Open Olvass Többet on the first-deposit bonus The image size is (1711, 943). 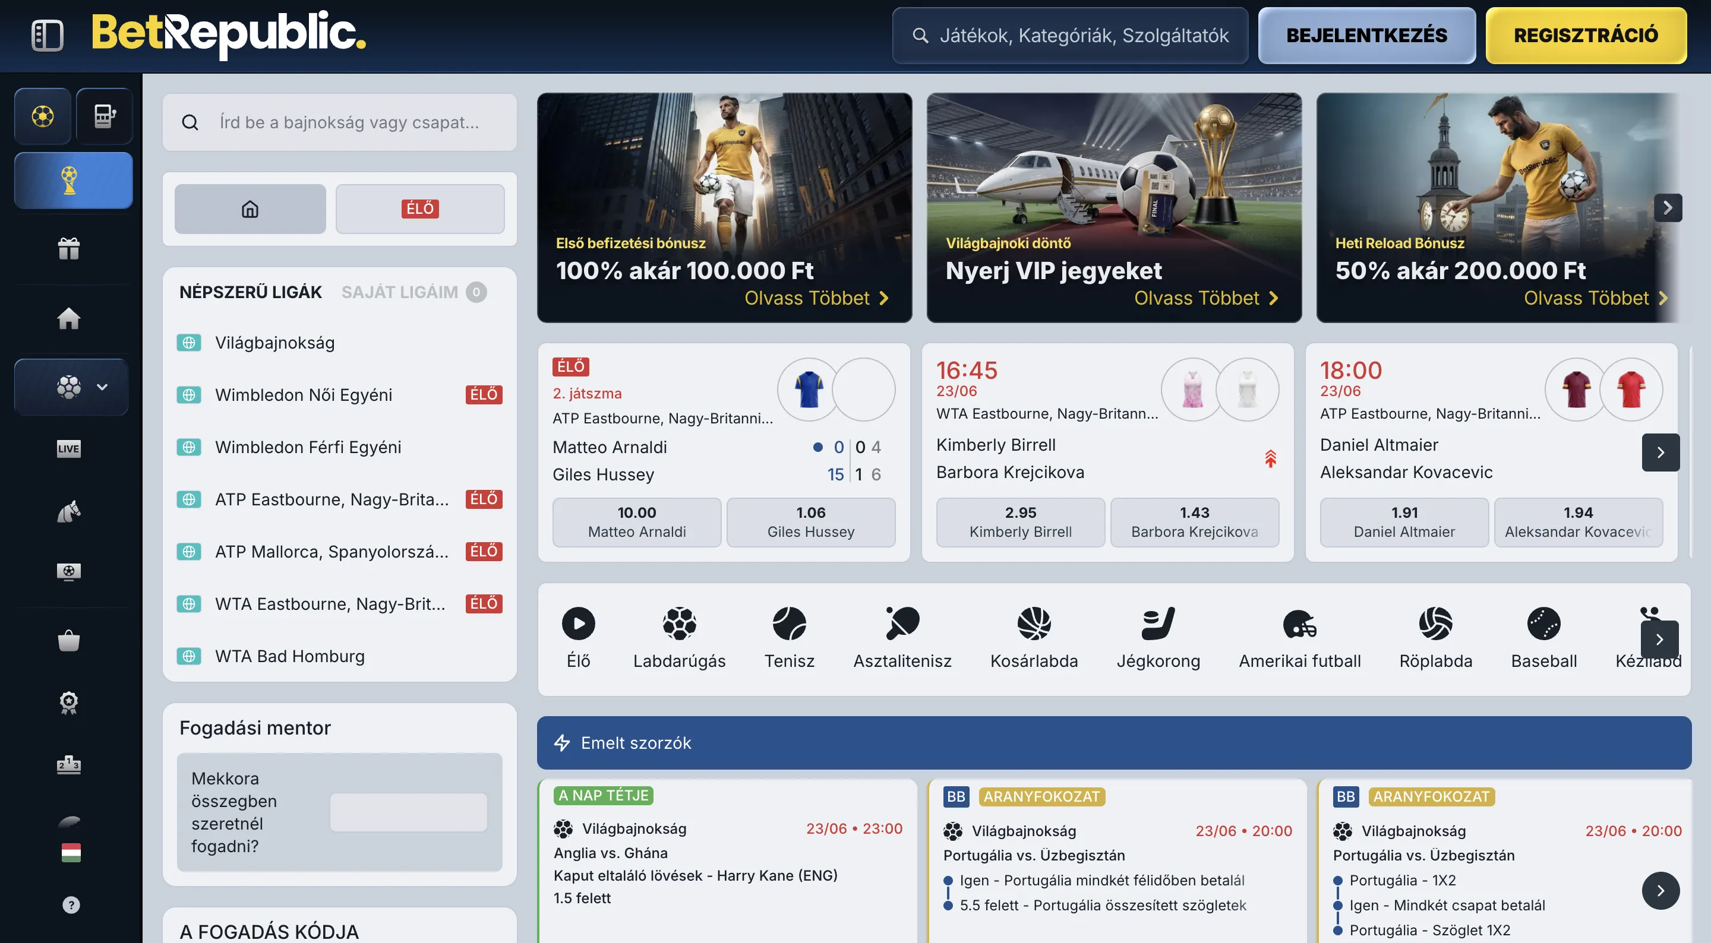click(816, 298)
